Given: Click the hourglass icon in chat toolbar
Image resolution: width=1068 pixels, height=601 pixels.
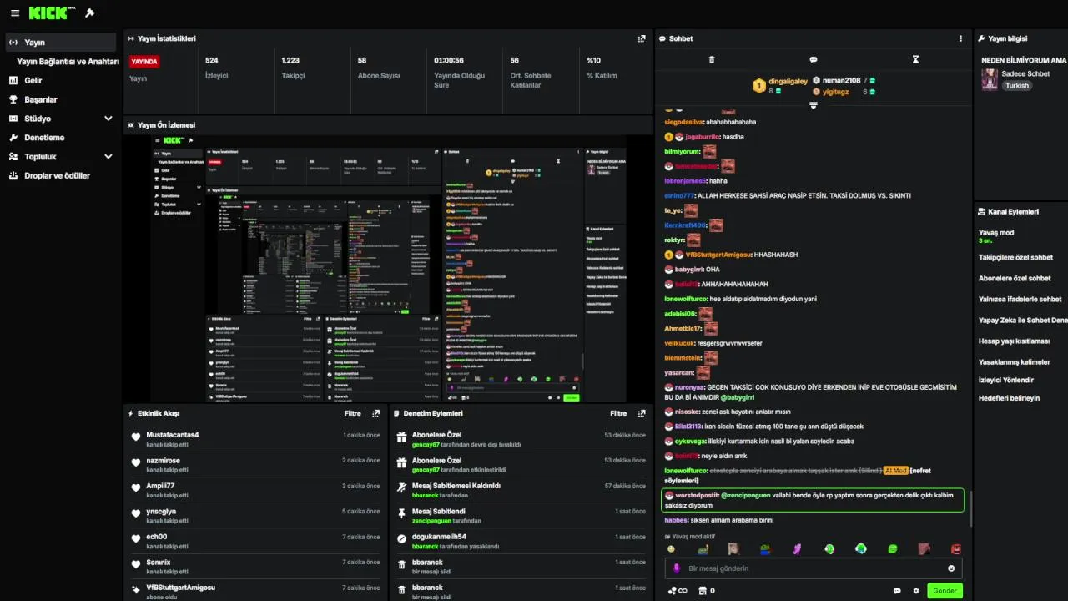Looking at the screenshot, I should point(915,60).
